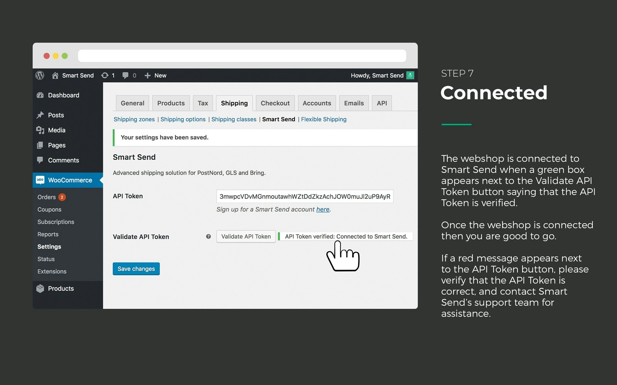Click the Dashboard gauge icon in sidebar
617x385 pixels.
pos(40,95)
